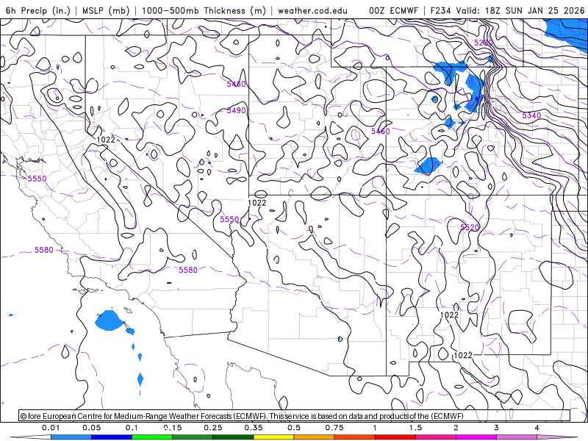
Task: Click the '00Z ECMWF' model run label
Action: (x=393, y=10)
